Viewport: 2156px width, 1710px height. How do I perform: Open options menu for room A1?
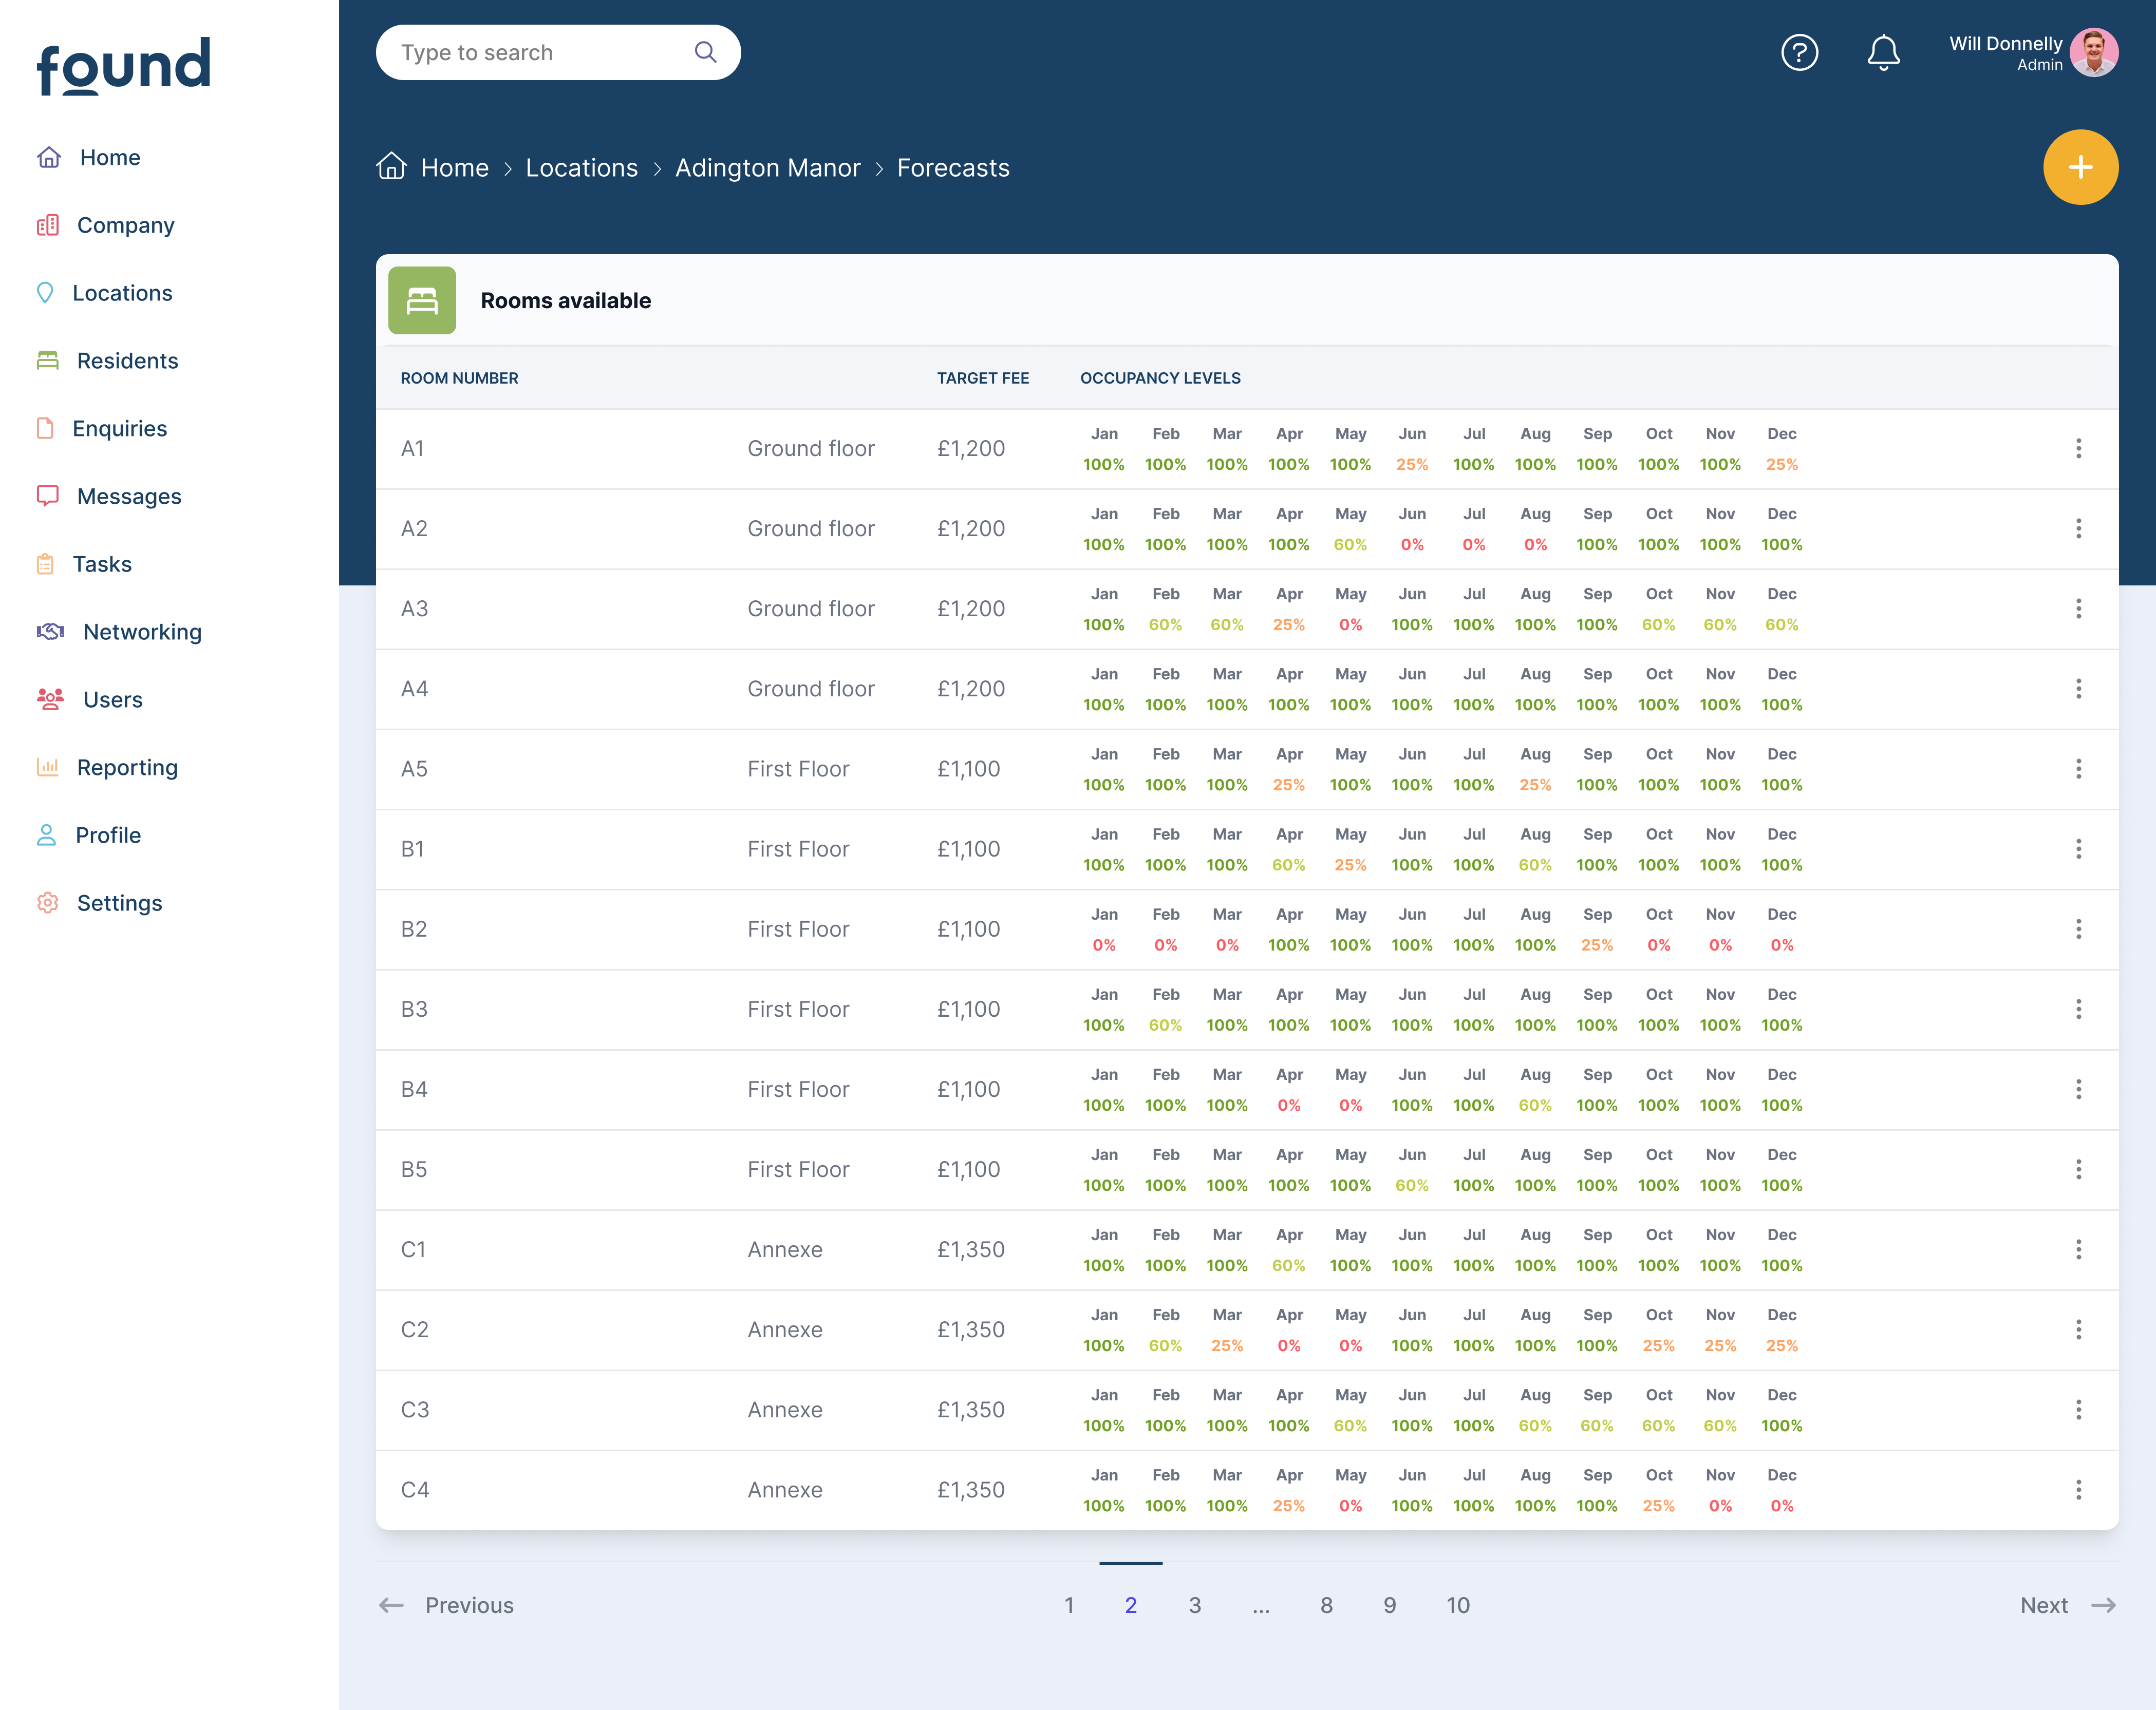pos(2078,449)
